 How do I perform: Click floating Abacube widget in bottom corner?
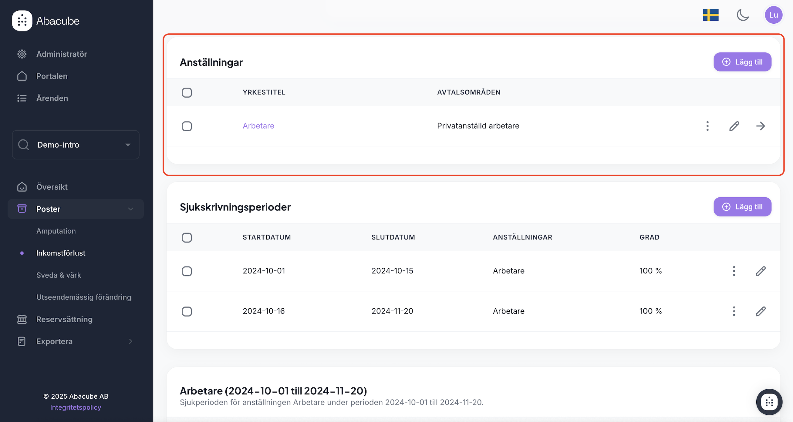[769, 402]
